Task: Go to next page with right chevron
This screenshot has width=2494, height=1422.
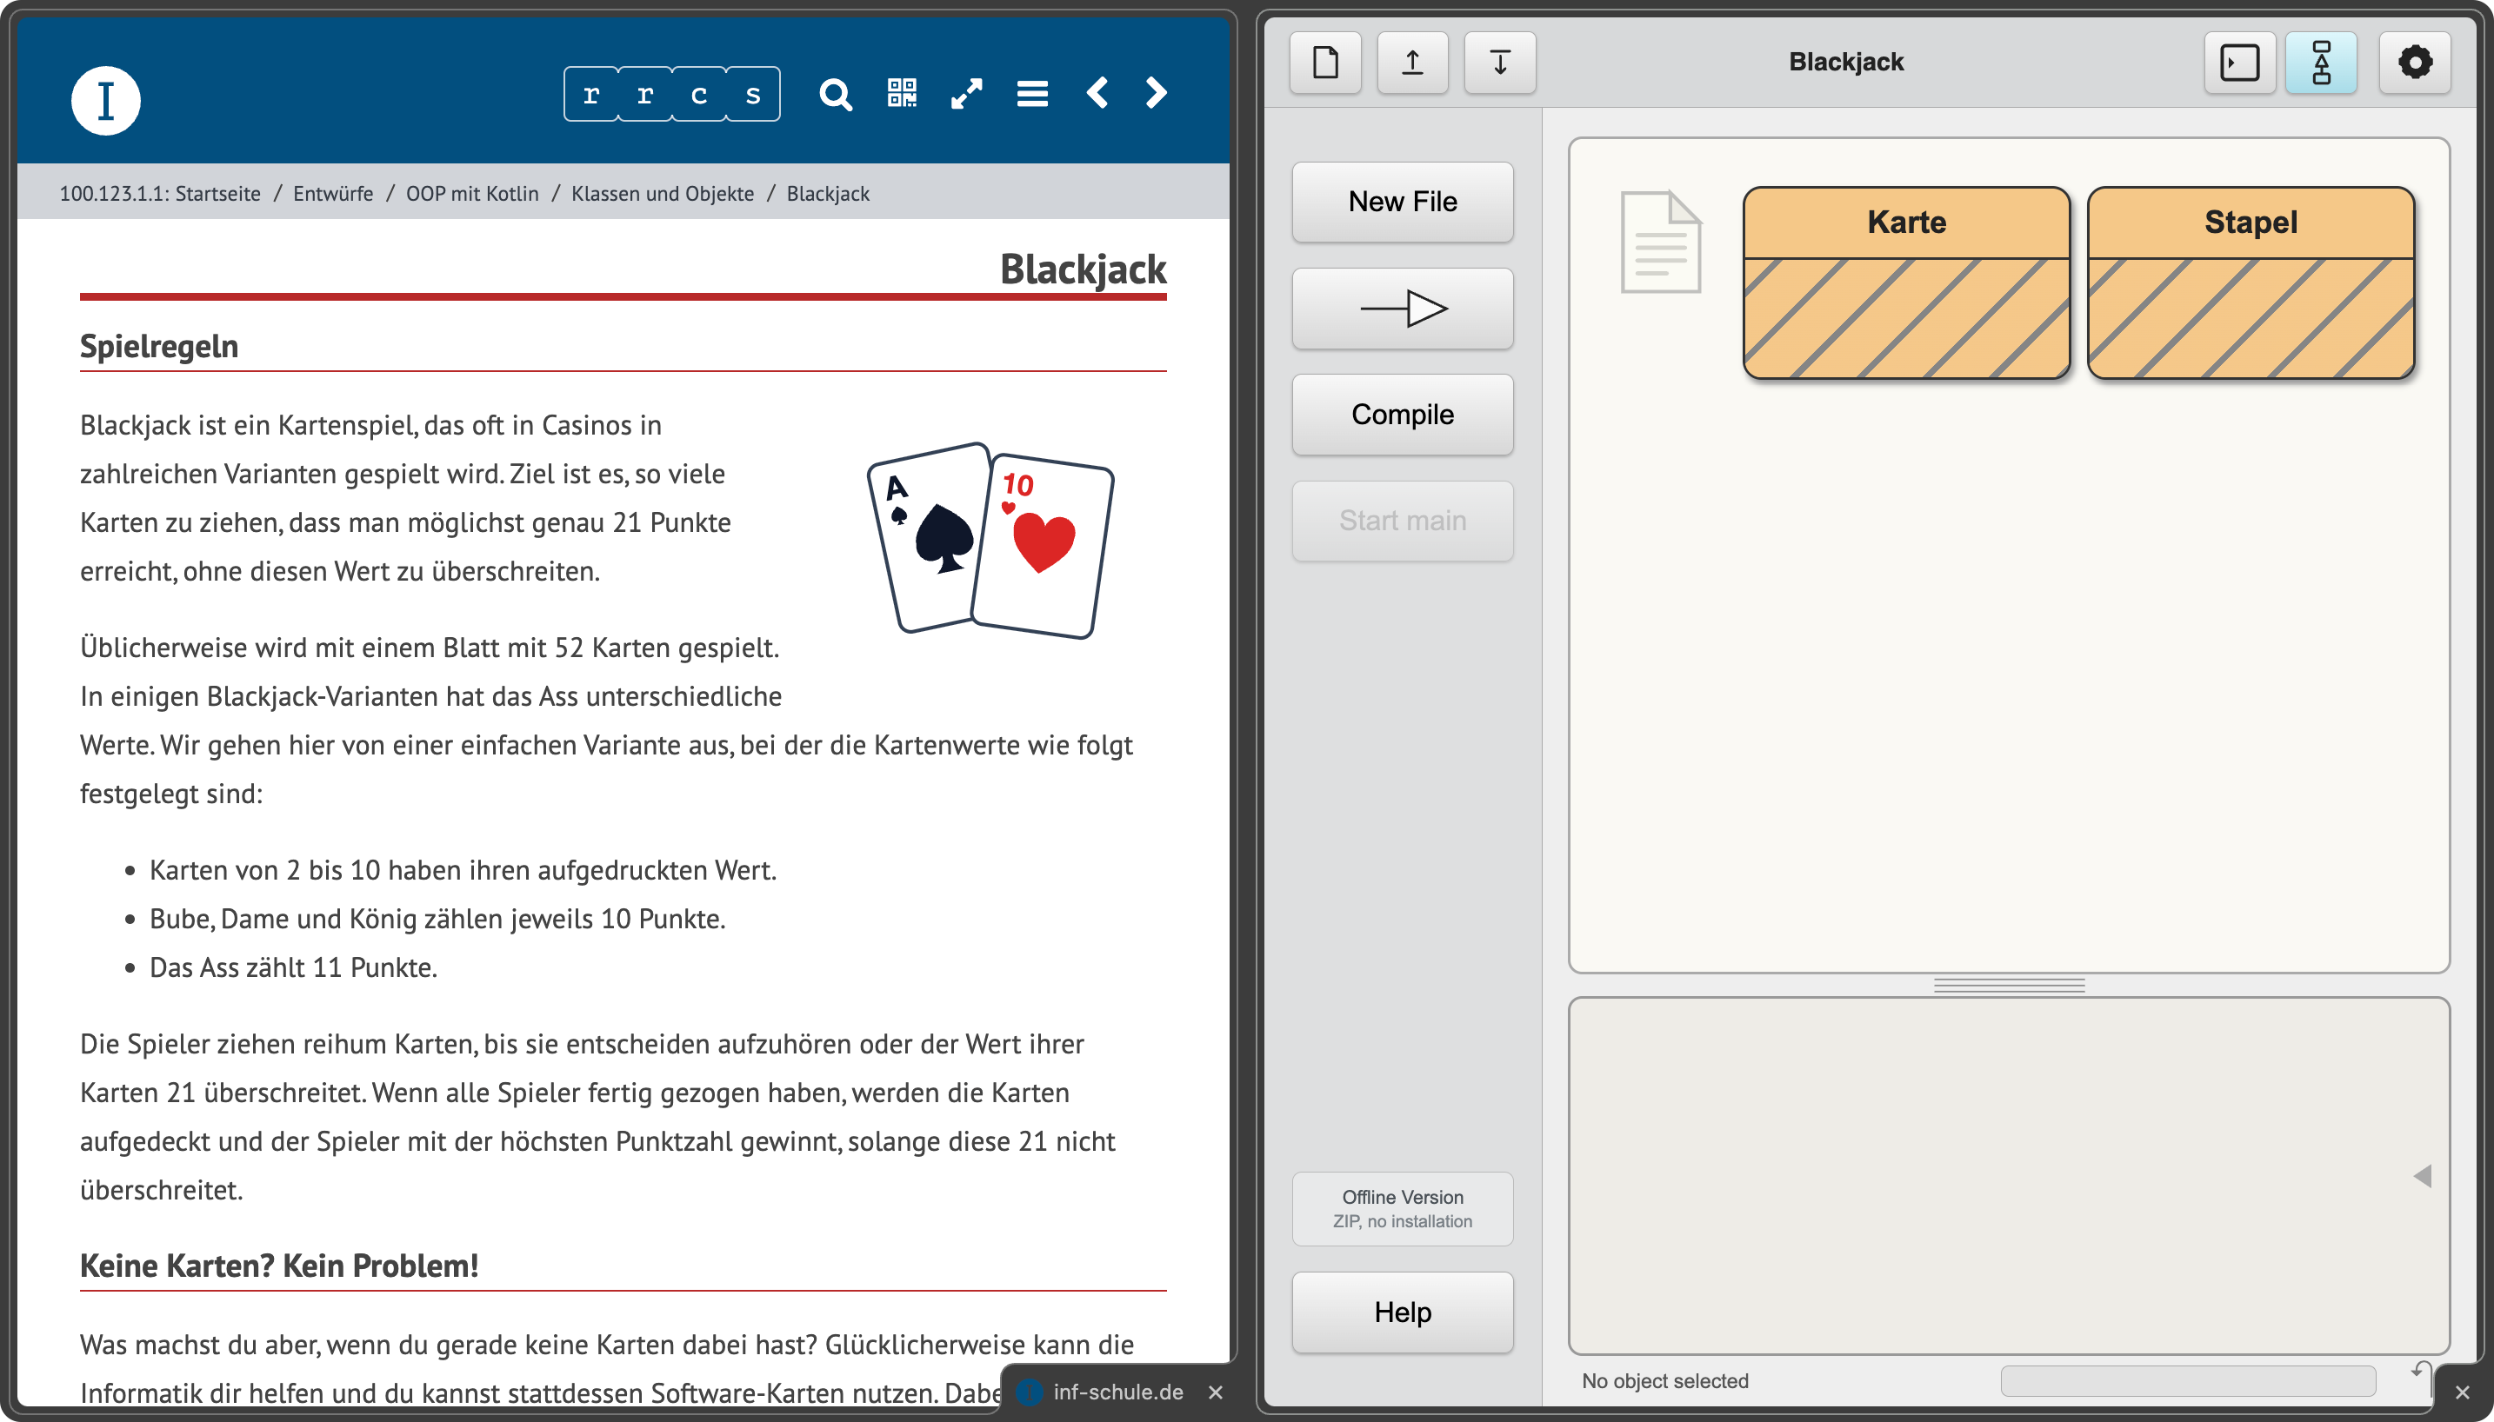Action: [1156, 93]
